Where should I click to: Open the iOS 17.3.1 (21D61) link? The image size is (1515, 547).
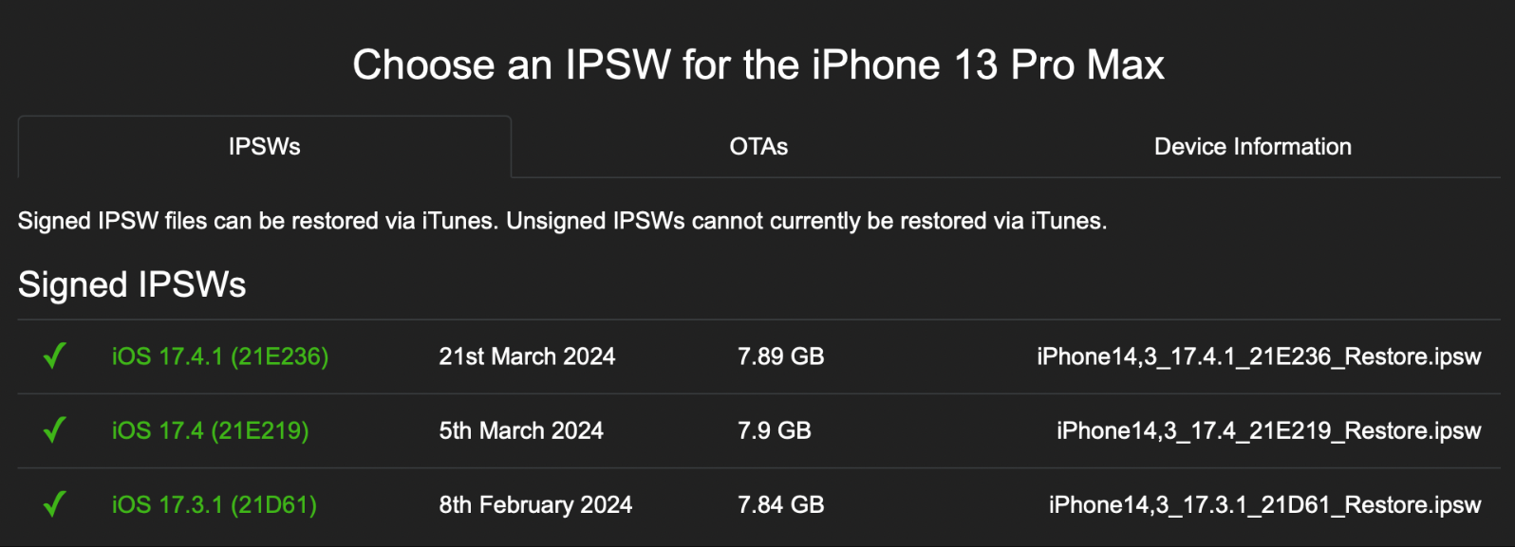click(x=215, y=504)
